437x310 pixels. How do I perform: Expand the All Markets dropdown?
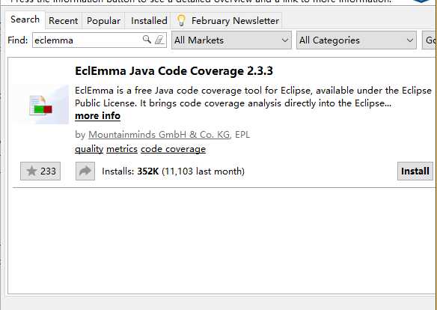click(x=232, y=40)
